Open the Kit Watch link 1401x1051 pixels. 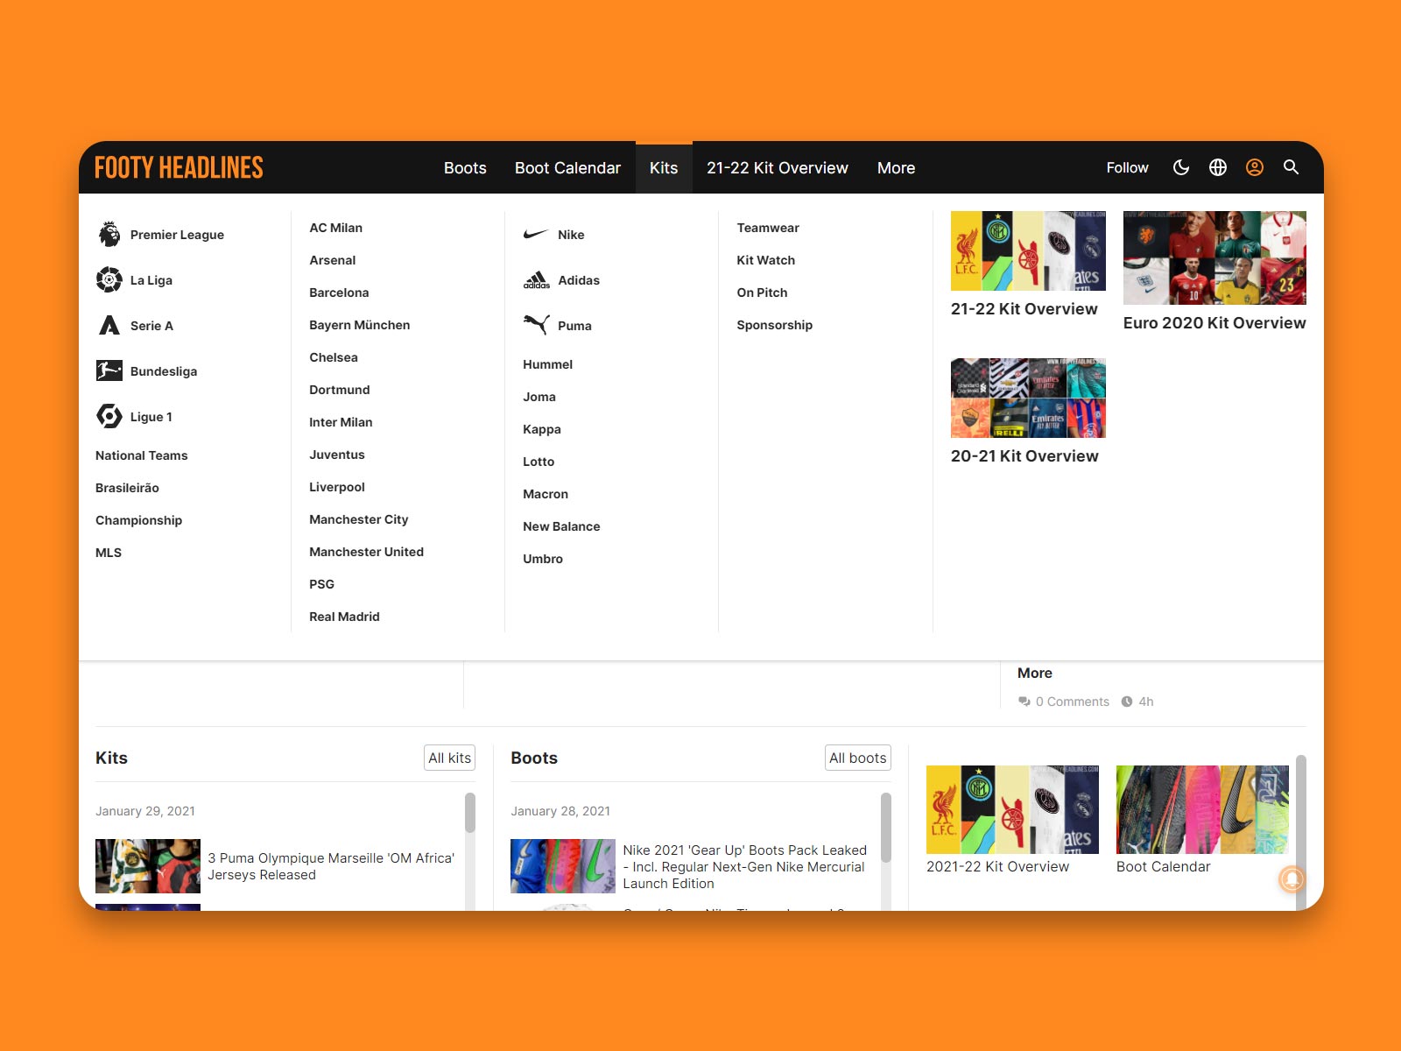(766, 260)
